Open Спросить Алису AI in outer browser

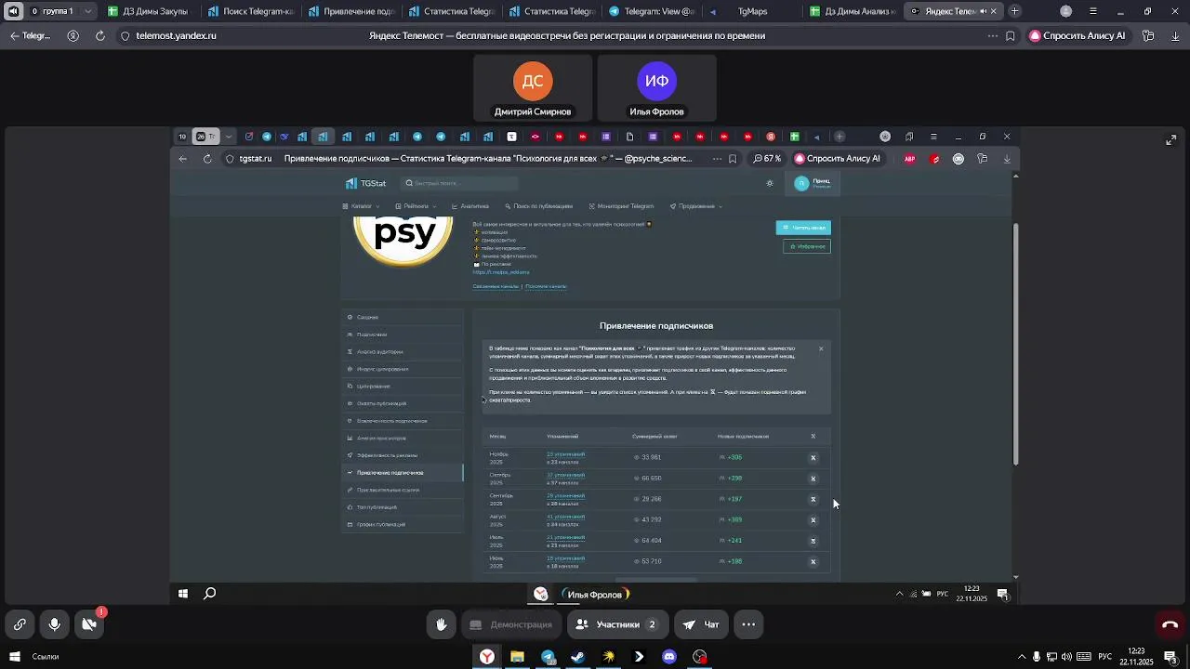point(1078,35)
